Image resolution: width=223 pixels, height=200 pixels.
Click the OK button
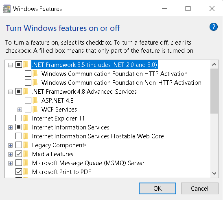(x=157, y=189)
